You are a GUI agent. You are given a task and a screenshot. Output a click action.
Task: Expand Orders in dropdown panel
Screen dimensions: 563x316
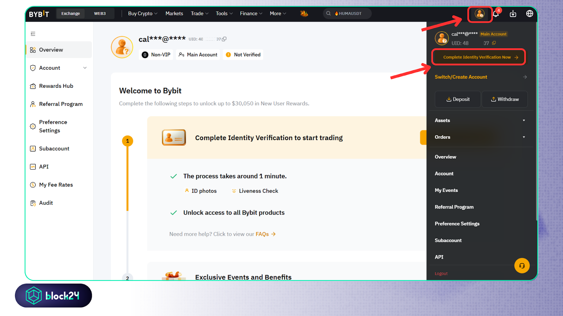pos(480,137)
